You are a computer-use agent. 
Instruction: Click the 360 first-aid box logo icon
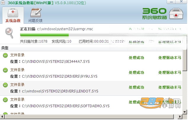click(x=176, y=14)
